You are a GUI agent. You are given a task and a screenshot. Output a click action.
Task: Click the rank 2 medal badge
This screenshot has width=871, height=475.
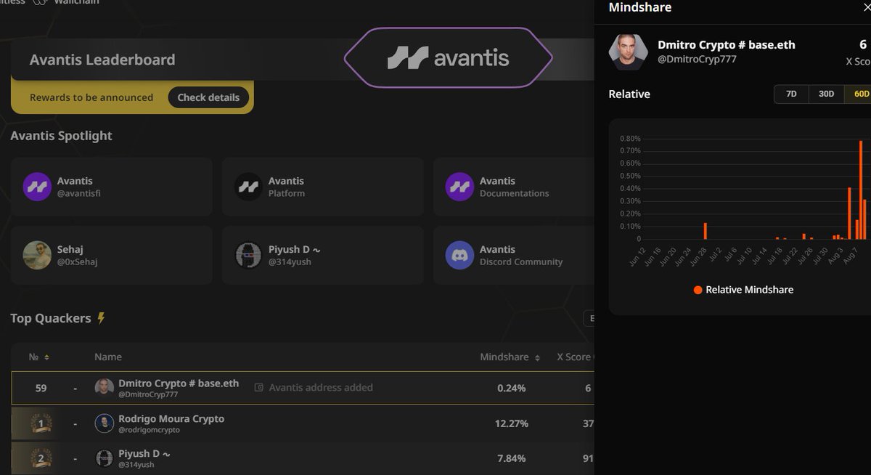[x=41, y=458]
